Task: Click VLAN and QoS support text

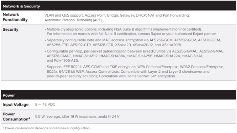Action: tap(64, 15)
